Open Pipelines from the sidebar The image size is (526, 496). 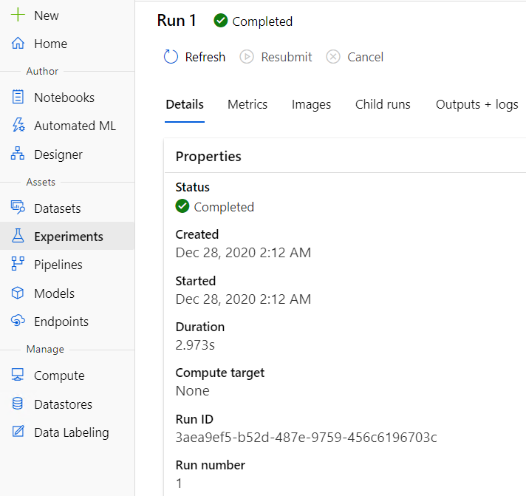(x=58, y=265)
